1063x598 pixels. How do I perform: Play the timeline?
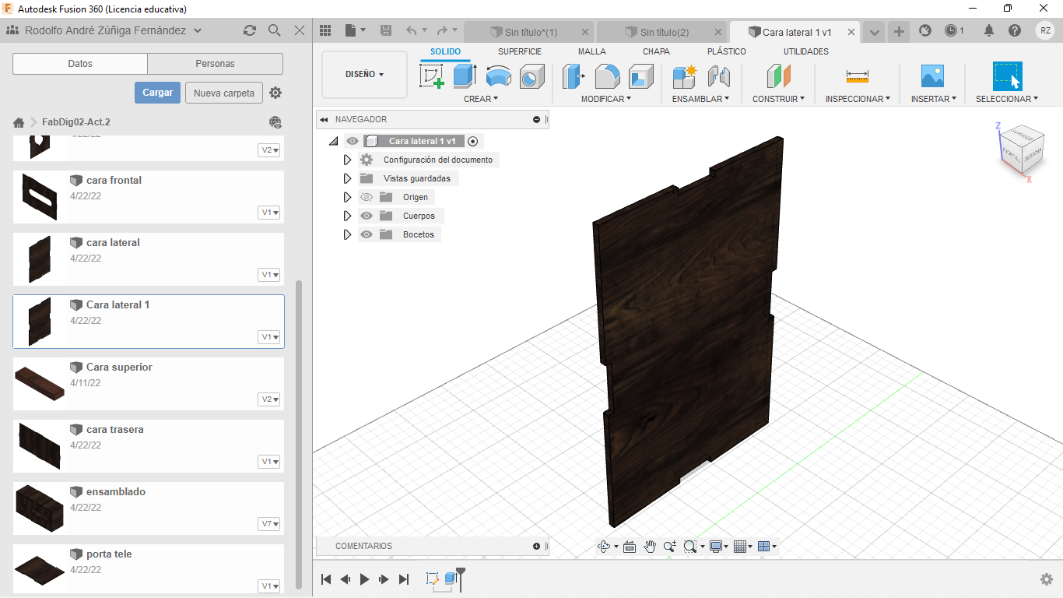(x=364, y=579)
